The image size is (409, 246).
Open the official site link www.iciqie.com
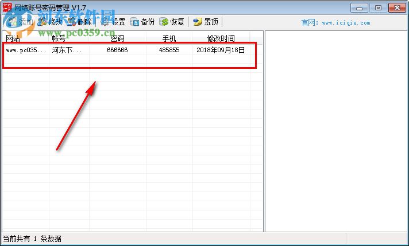[346, 23]
